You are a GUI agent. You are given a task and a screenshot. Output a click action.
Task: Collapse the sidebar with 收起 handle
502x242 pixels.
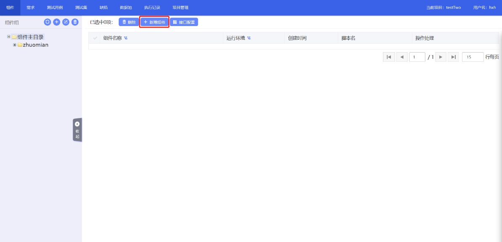77,130
